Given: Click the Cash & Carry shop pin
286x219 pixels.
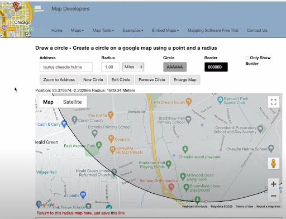Looking at the screenshot, I should tap(64, 124).
